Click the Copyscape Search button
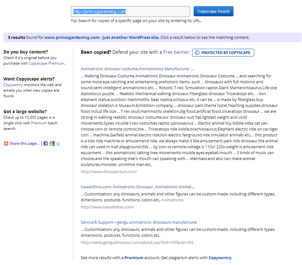The height and width of the screenshot is (265, 302). 214,11
